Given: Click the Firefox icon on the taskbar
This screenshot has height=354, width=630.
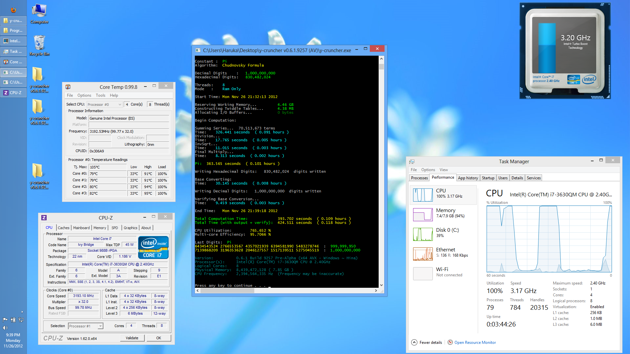Looking at the screenshot, I should coord(13,10).
